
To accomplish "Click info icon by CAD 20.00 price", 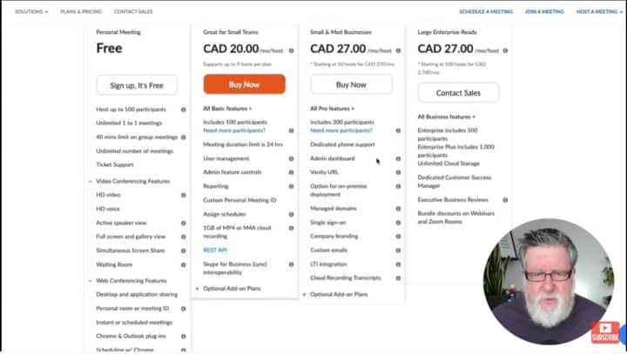I will [x=291, y=50].
